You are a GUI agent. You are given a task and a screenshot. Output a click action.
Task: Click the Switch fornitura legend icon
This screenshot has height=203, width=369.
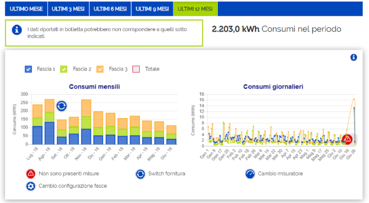(140, 174)
